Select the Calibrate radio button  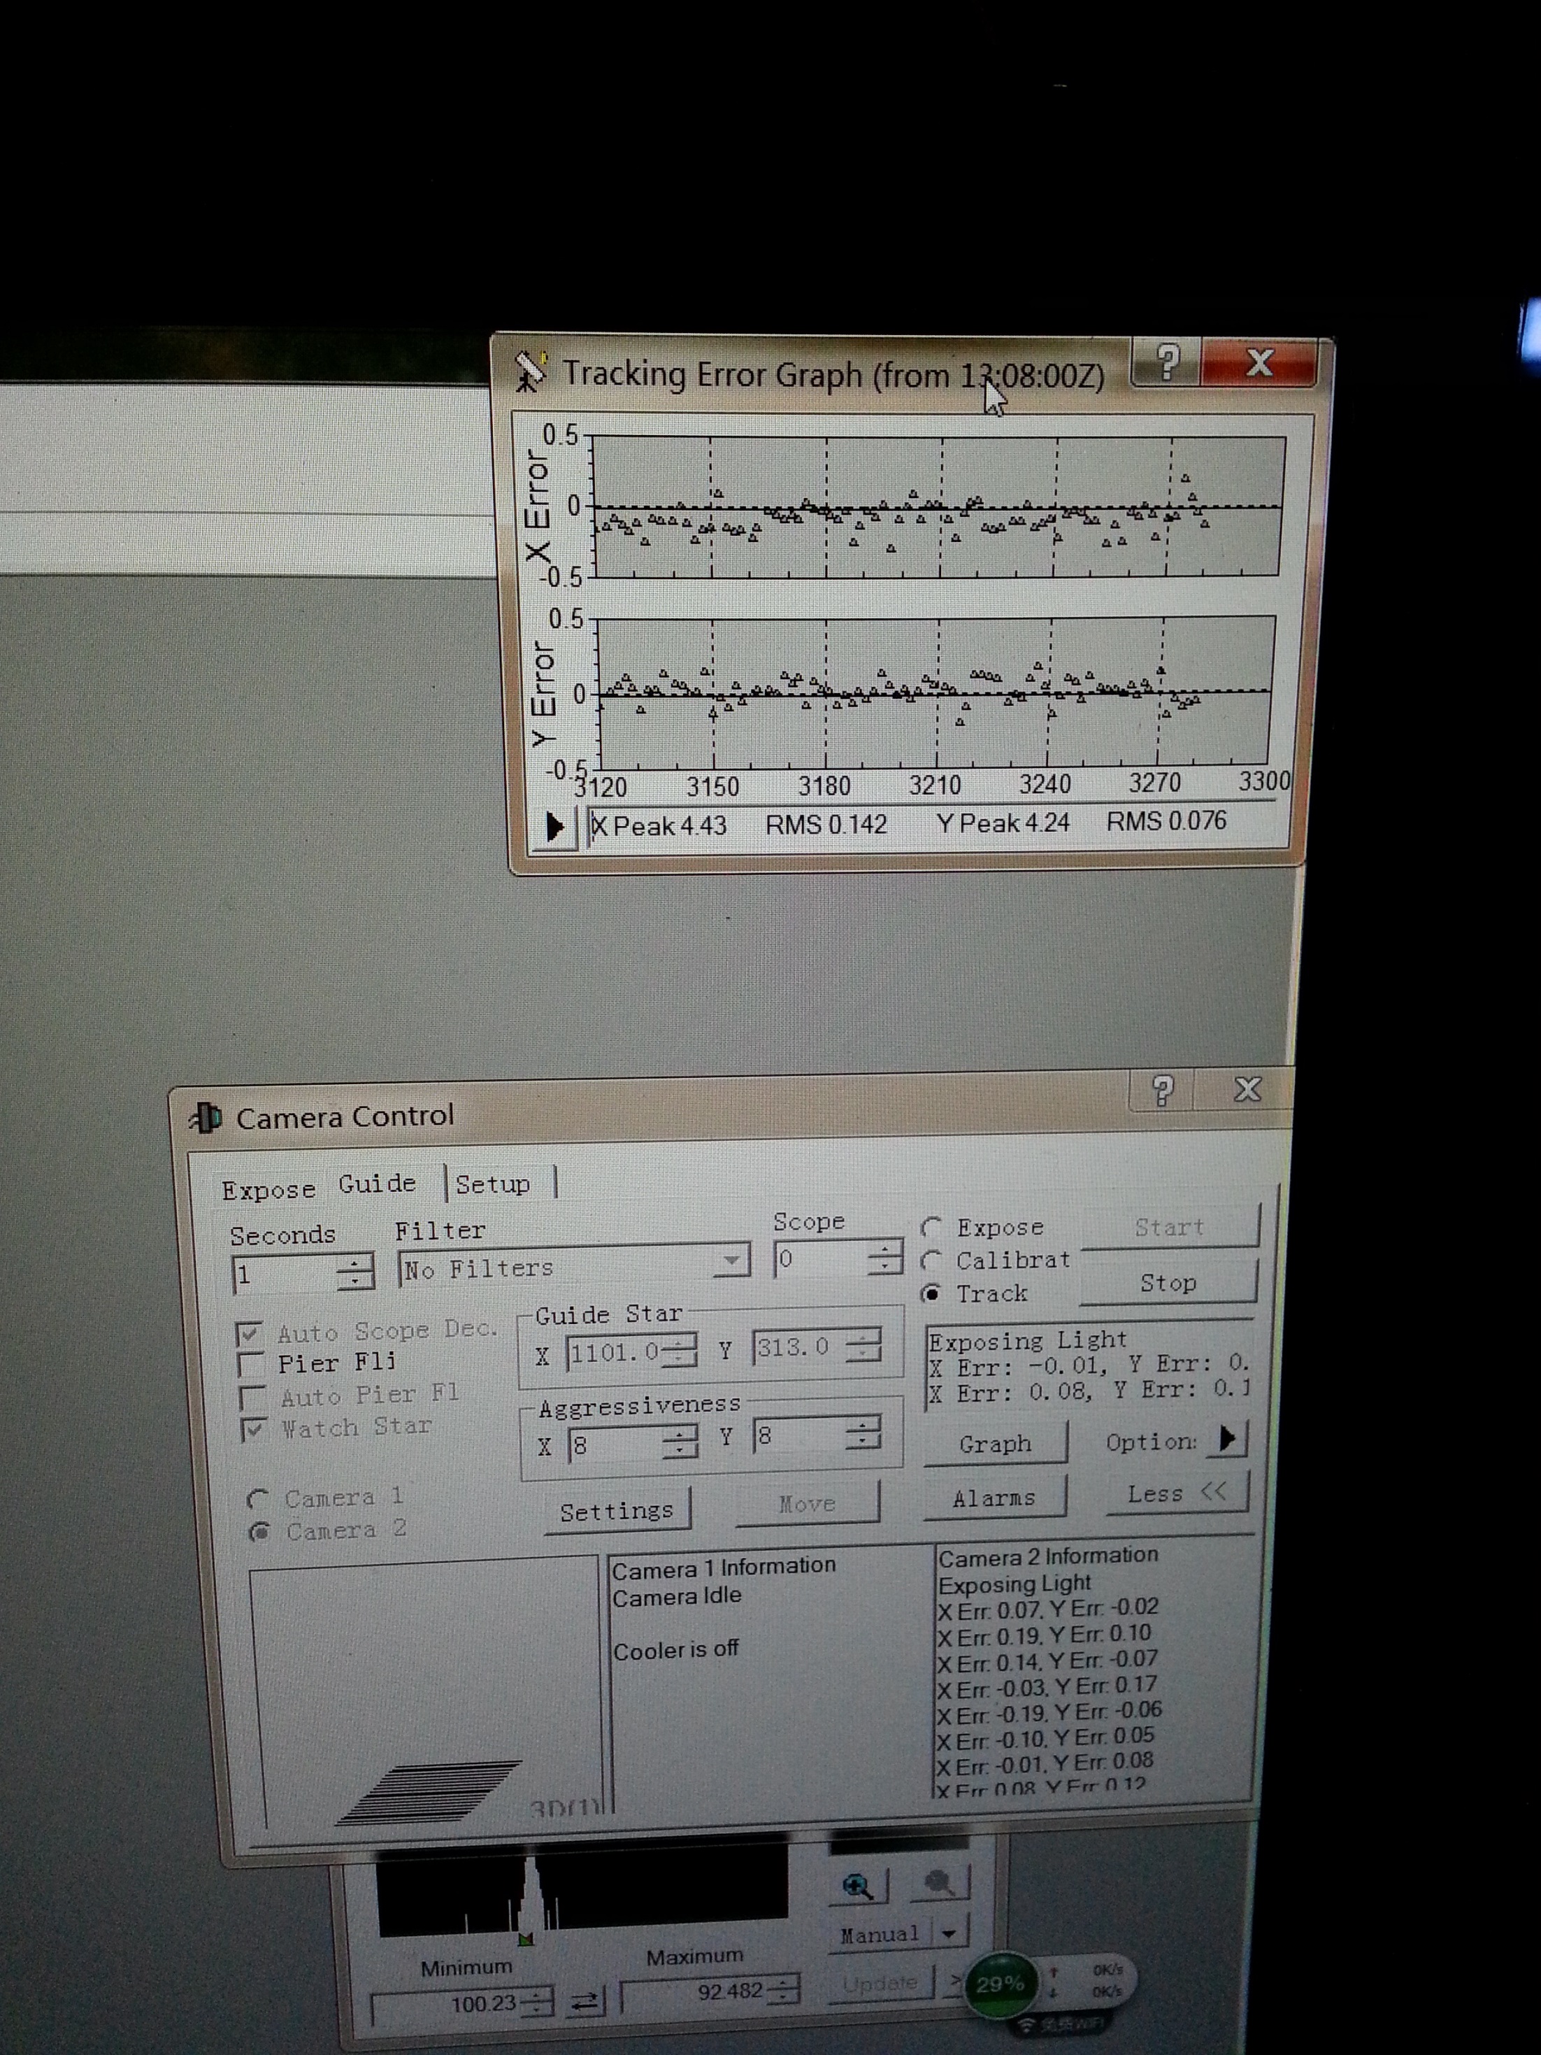pyautogui.click(x=931, y=1260)
